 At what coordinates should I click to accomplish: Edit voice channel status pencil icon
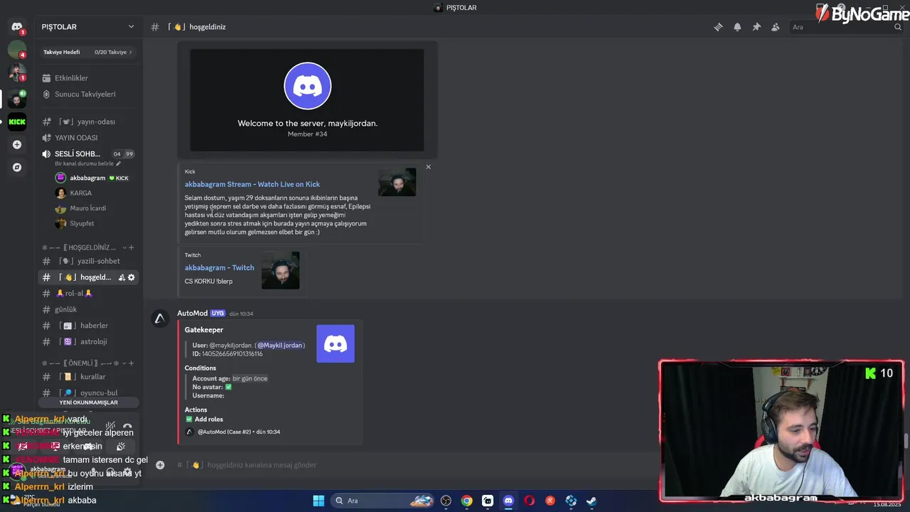119,164
